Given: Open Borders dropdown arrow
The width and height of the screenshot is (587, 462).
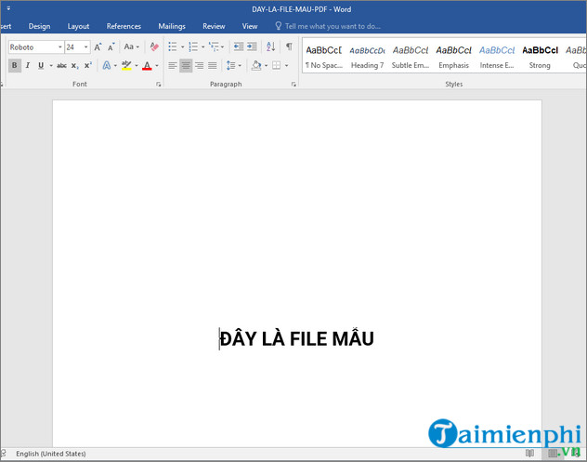Looking at the screenshot, I should 286,66.
